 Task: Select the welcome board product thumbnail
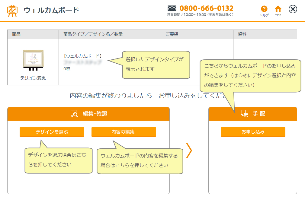tap(33, 60)
